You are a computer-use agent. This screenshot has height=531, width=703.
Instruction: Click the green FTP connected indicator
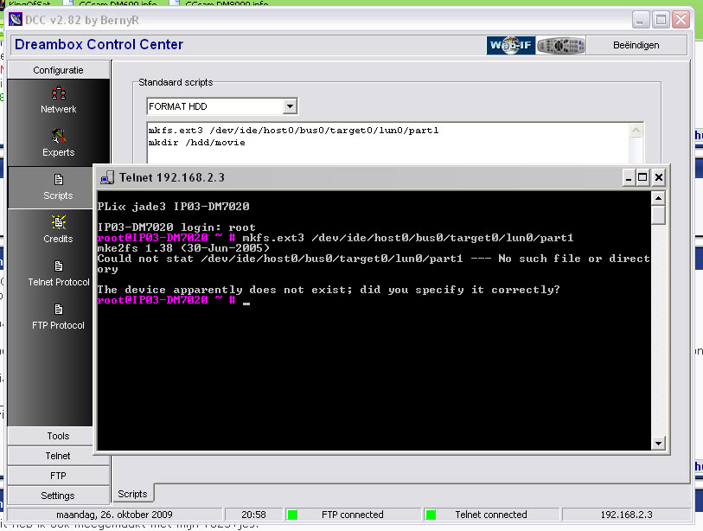[292, 515]
